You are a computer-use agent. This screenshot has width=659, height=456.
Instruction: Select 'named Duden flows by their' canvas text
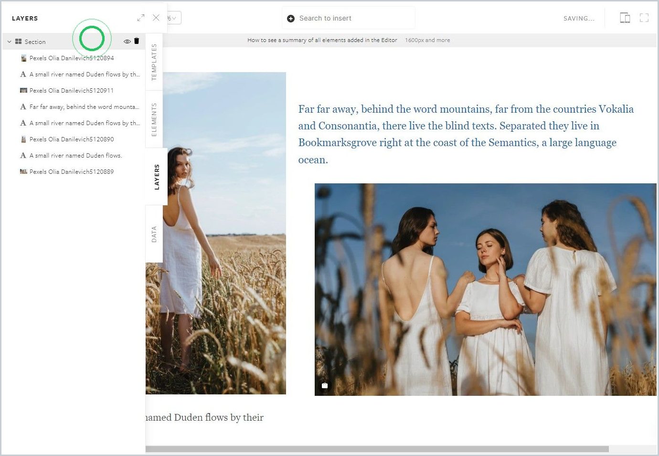[x=204, y=417]
